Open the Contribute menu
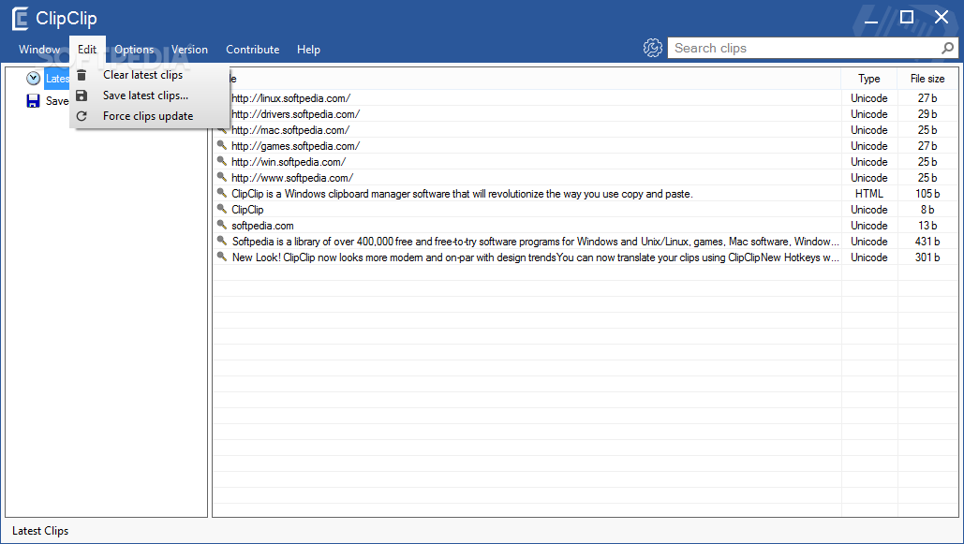The image size is (964, 544). tap(253, 50)
